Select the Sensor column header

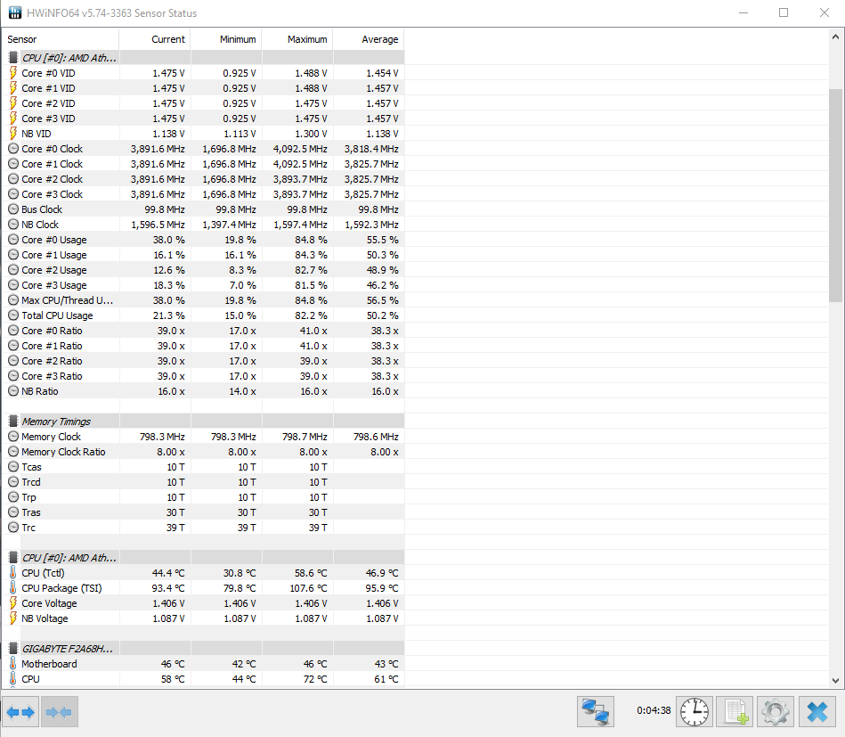click(x=61, y=39)
